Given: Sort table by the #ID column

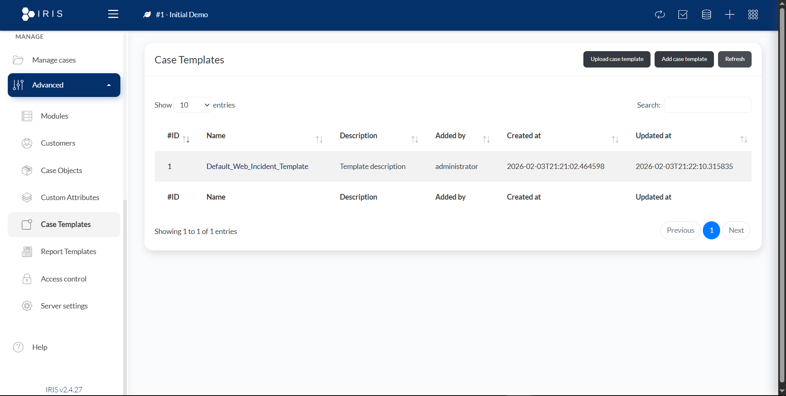Looking at the screenshot, I should pos(174,136).
